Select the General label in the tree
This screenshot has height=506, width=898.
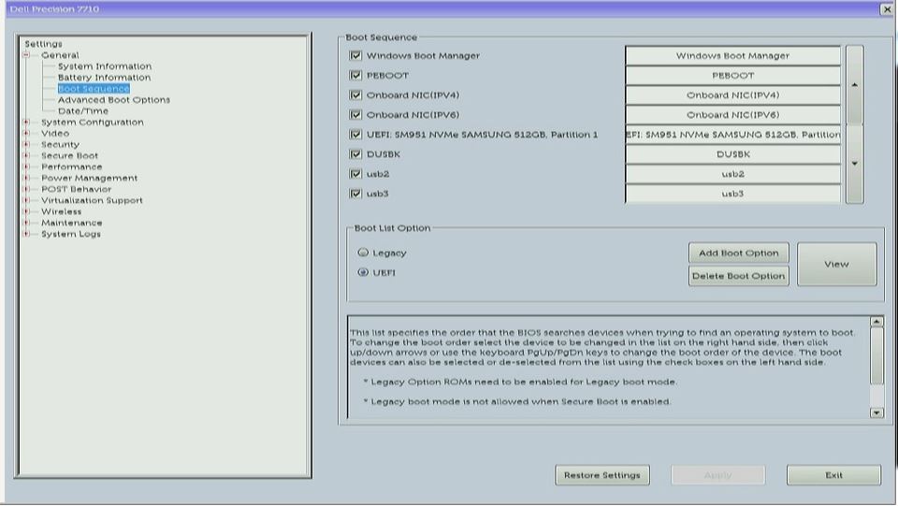pyautogui.click(x=60, y=55)
